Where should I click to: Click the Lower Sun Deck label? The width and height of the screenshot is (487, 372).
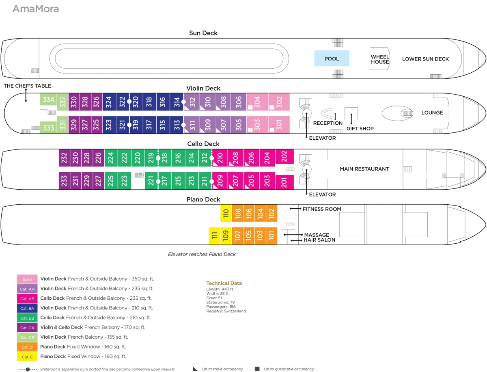pos(426,59)
